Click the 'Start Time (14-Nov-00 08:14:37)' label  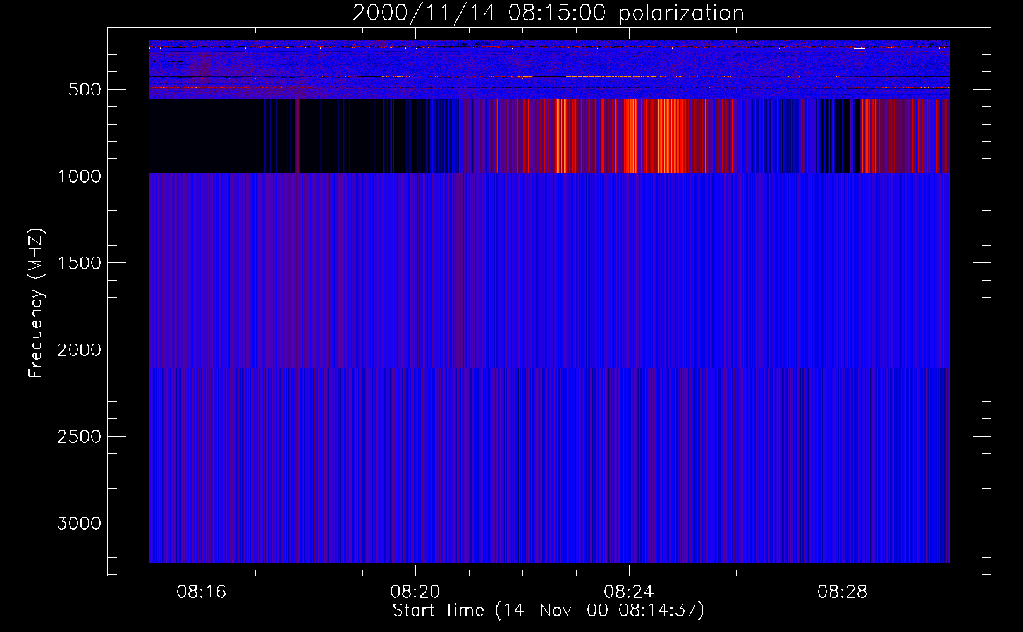click(548, 611)
